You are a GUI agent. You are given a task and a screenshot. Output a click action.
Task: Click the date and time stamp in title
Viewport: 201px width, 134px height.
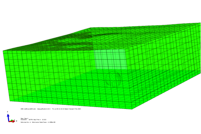pyautogui.click(x=67, y=109)
